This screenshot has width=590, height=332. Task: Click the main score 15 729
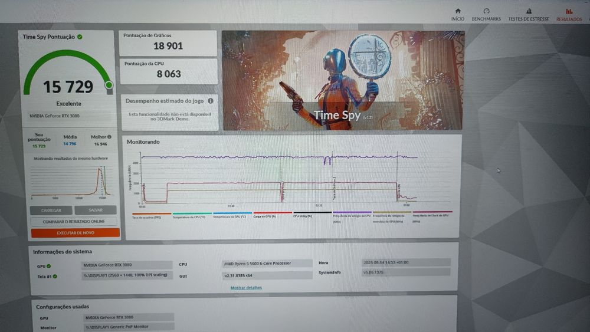click(x=68, y=87)
